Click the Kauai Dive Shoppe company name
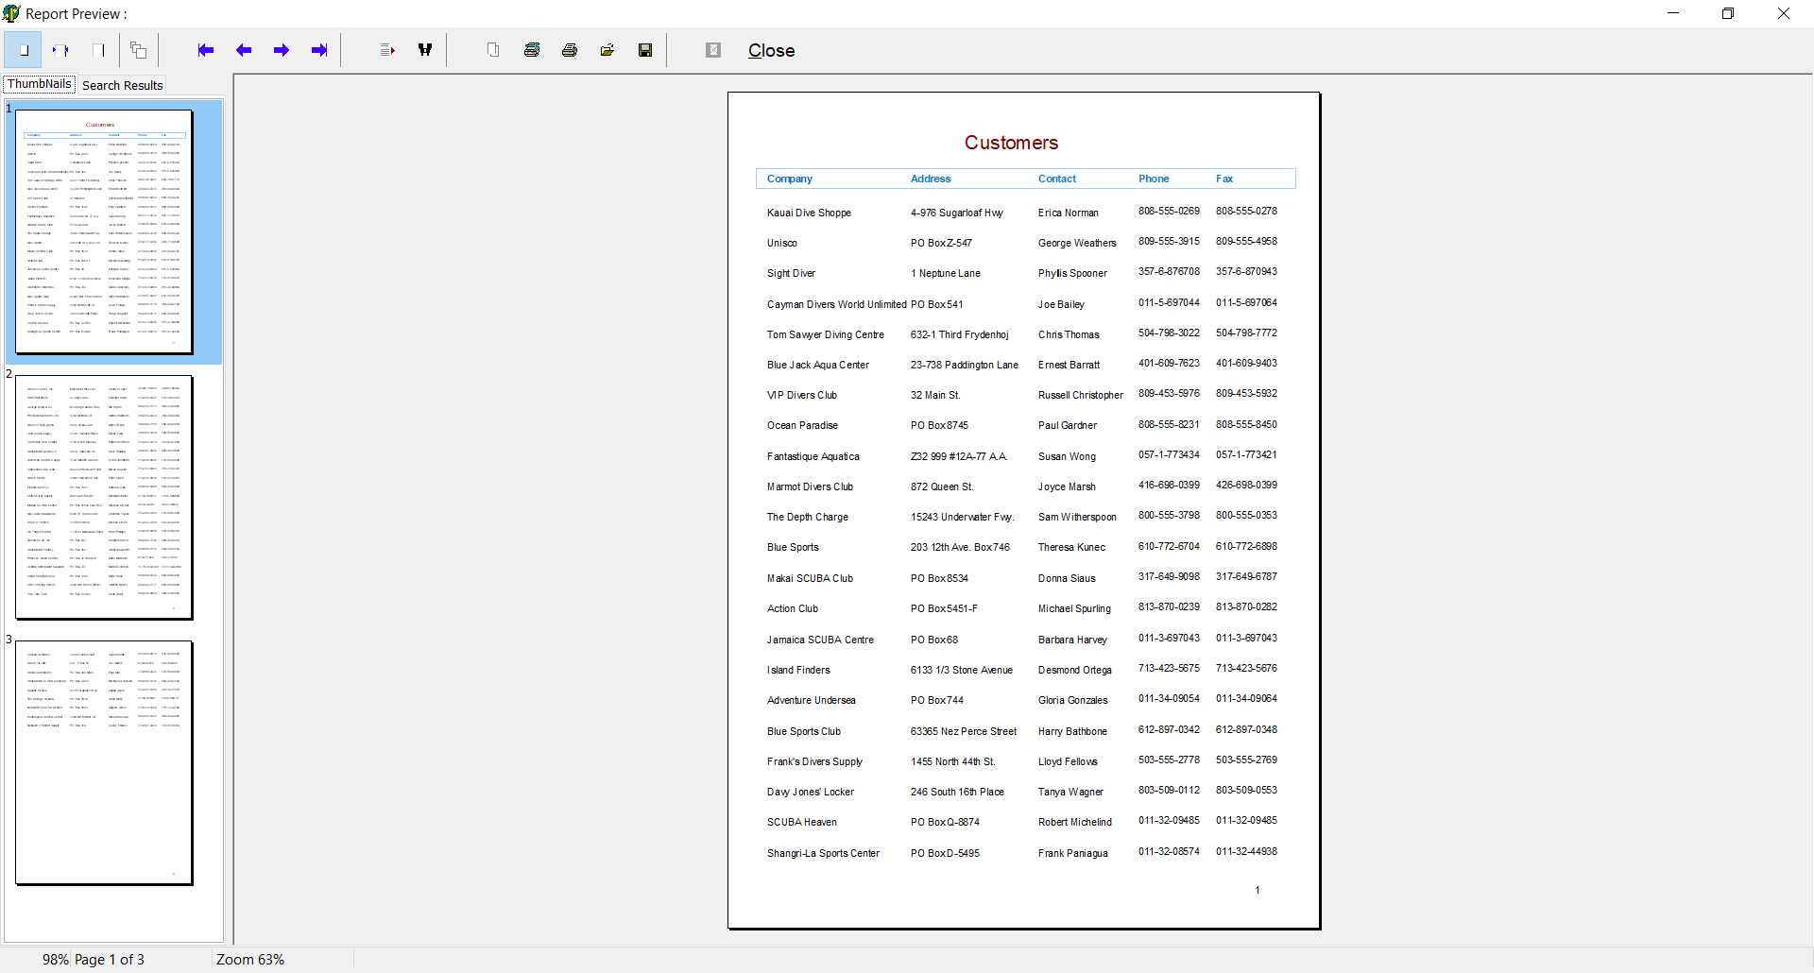 coord(809,213)
